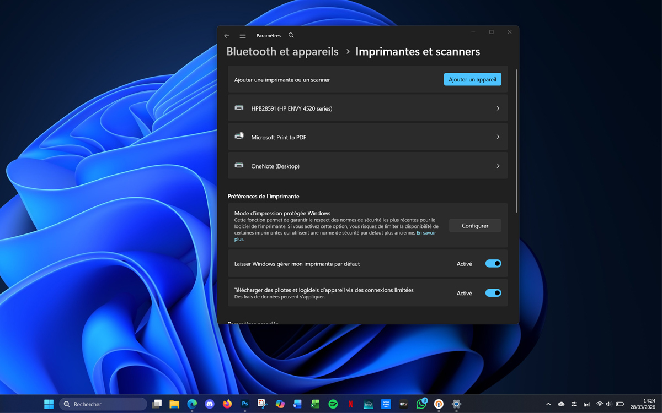
Task: Open Netflix from the taskbar
Action: pyautogui.click(x=350, y=404)
